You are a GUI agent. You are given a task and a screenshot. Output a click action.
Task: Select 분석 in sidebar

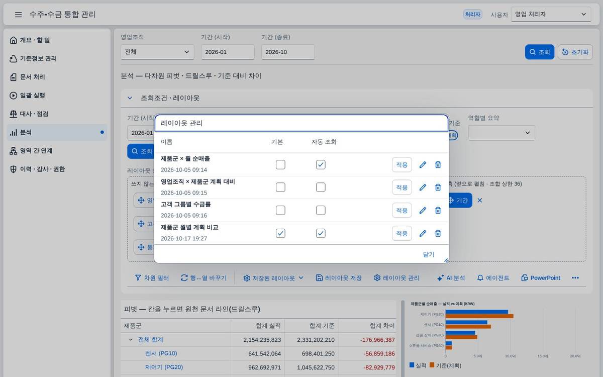coord(57,132)
